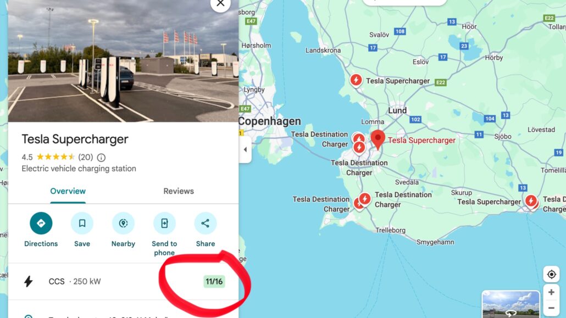The width and height of the screenshot is (566, 318).
Task: Click Tesla Supercharger marker near Skurup
Action: [531, 200]
